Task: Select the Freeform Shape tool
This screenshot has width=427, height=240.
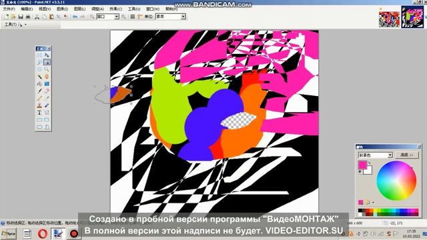Action: [x=47, y=127]
